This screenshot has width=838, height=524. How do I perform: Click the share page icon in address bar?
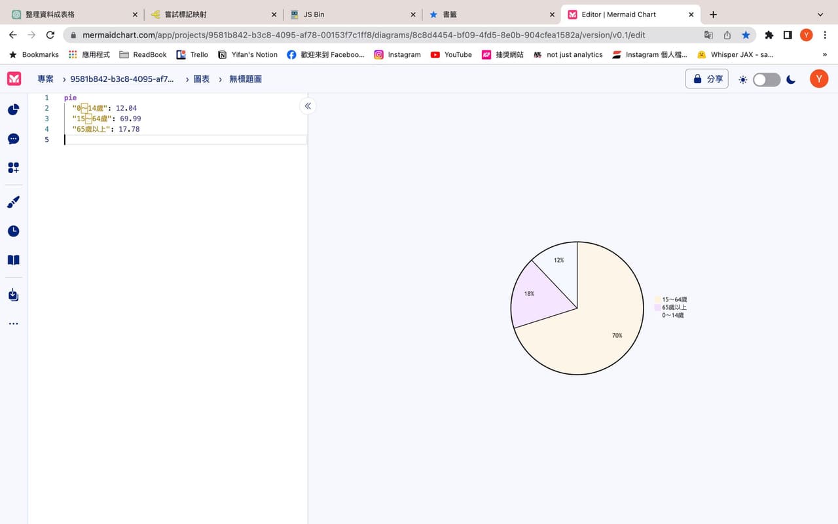point(727,35)
